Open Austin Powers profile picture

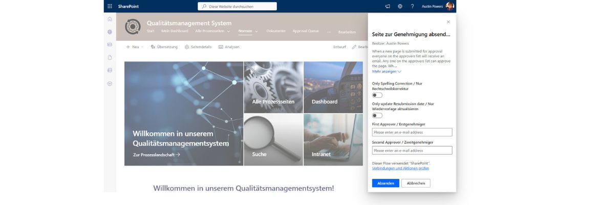450,6
